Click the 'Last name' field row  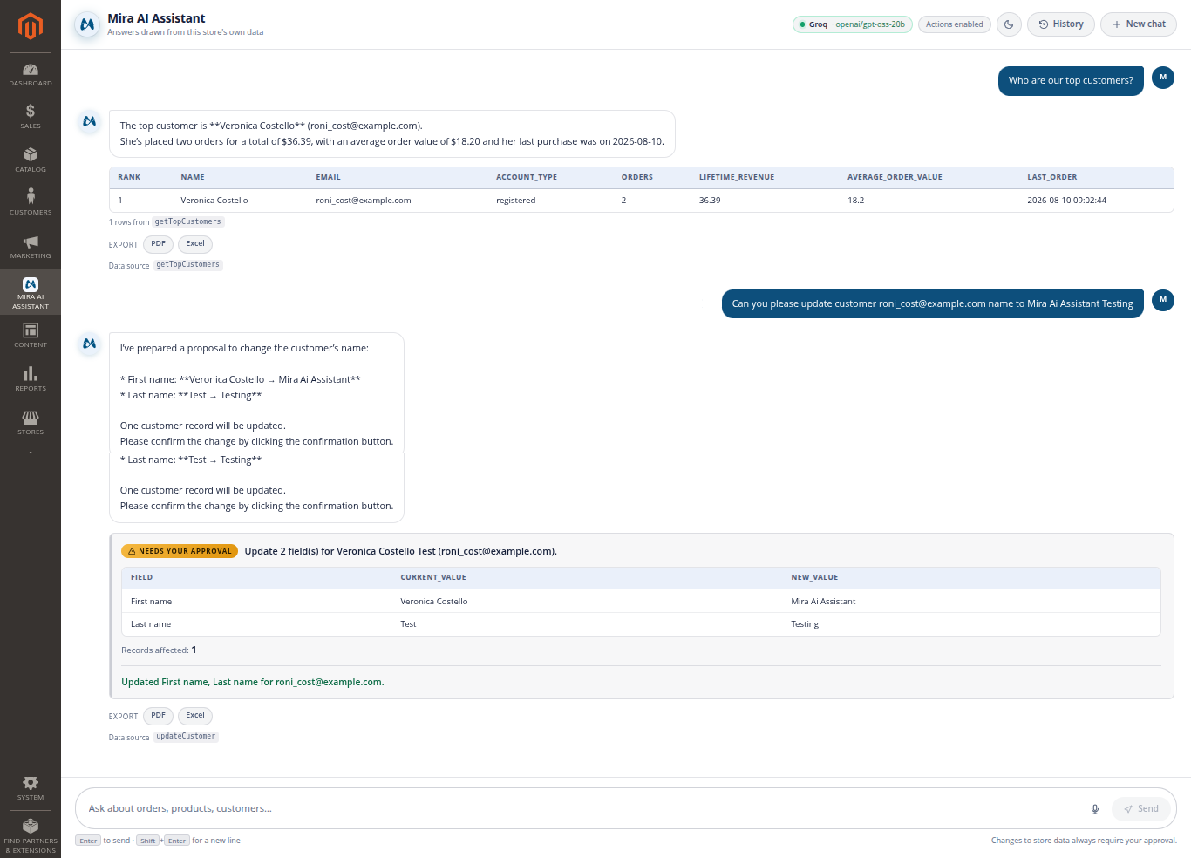click(x=641, y=624)
